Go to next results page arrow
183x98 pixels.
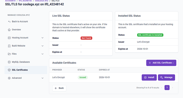172,88
